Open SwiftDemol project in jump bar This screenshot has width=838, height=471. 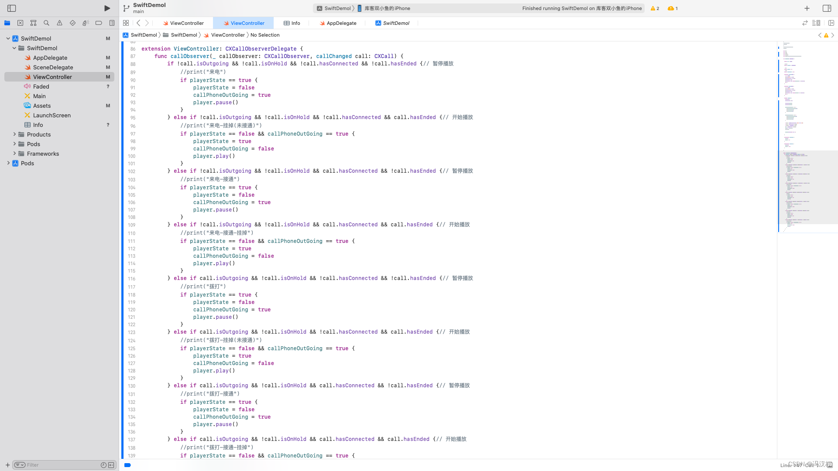(x=140, y=35)
